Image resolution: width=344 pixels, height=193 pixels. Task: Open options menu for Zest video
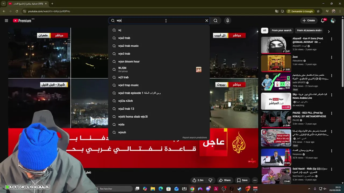click(331, 57)
